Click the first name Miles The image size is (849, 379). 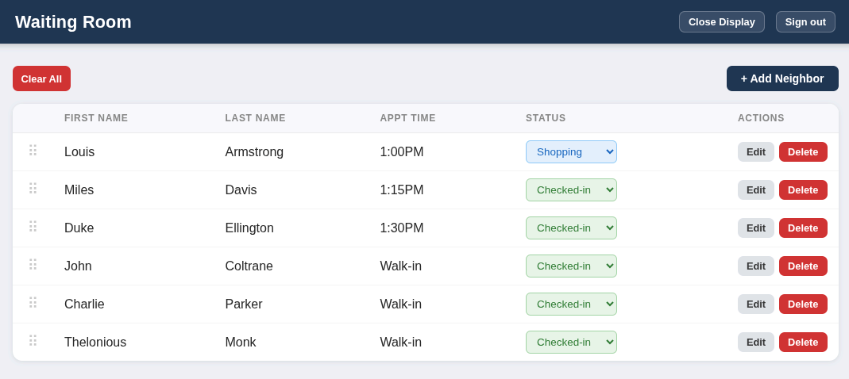79,189
